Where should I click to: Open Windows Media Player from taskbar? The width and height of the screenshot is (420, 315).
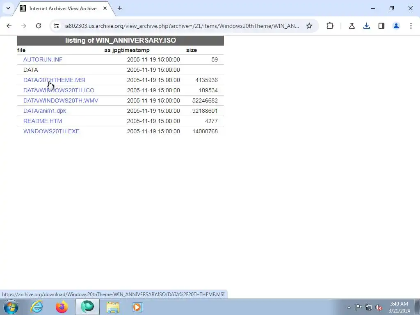click(x=138, y=307)
